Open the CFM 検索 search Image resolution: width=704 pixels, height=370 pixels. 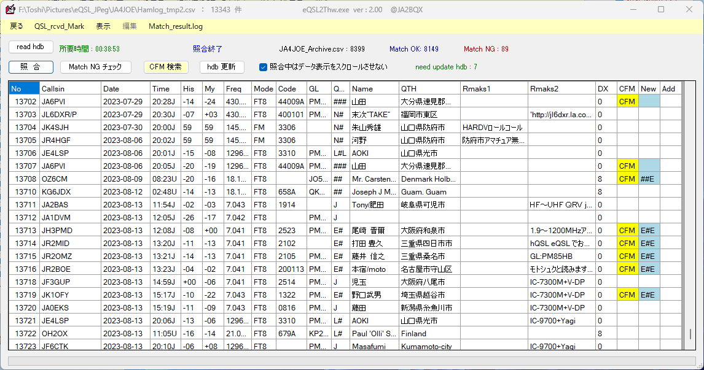click(x=166, y=67)
